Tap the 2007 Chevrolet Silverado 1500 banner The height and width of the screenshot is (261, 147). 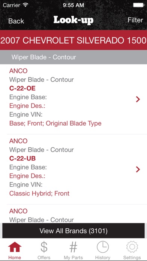point(73,40)
